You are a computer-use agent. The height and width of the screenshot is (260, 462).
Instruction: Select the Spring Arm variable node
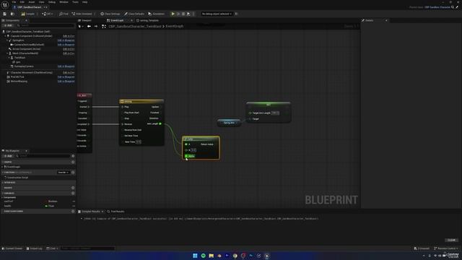point(230,123)
